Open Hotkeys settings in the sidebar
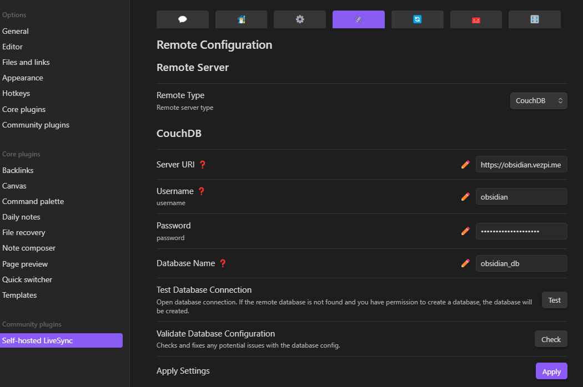Screen dimensions: 583x387 coord(16,94)
